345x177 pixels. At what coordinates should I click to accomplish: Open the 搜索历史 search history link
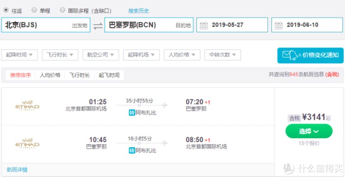click(138, 11)
